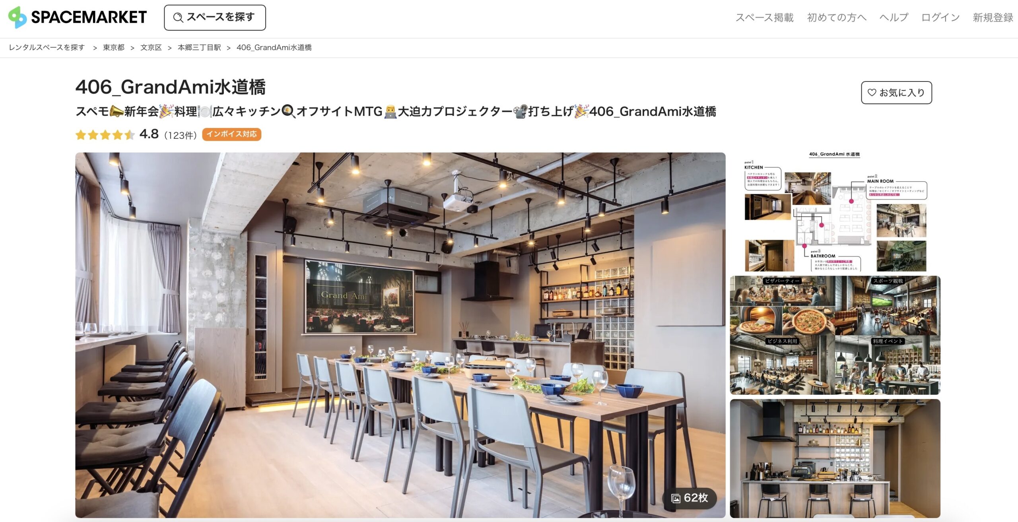Click the search magnifier icon in スペースを探す

coord(178,17)
